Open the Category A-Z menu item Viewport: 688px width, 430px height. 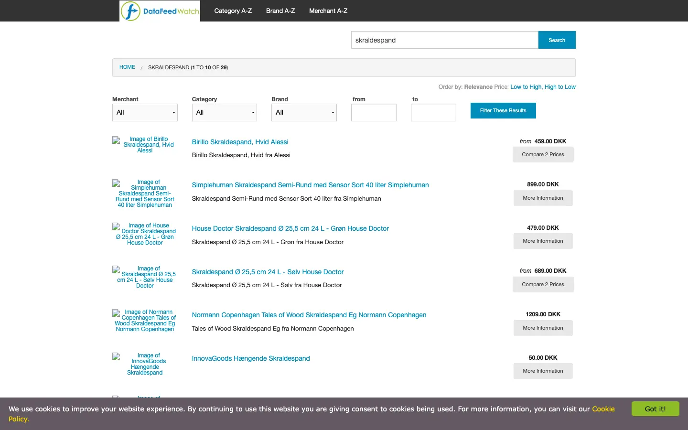pos(233,11)
